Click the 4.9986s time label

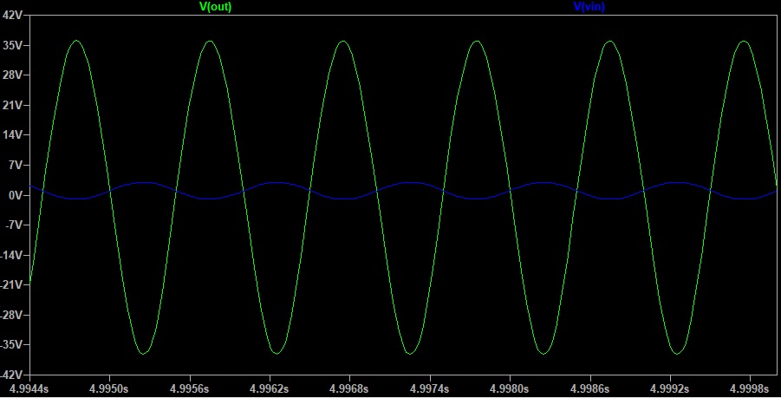click(589, 388)
